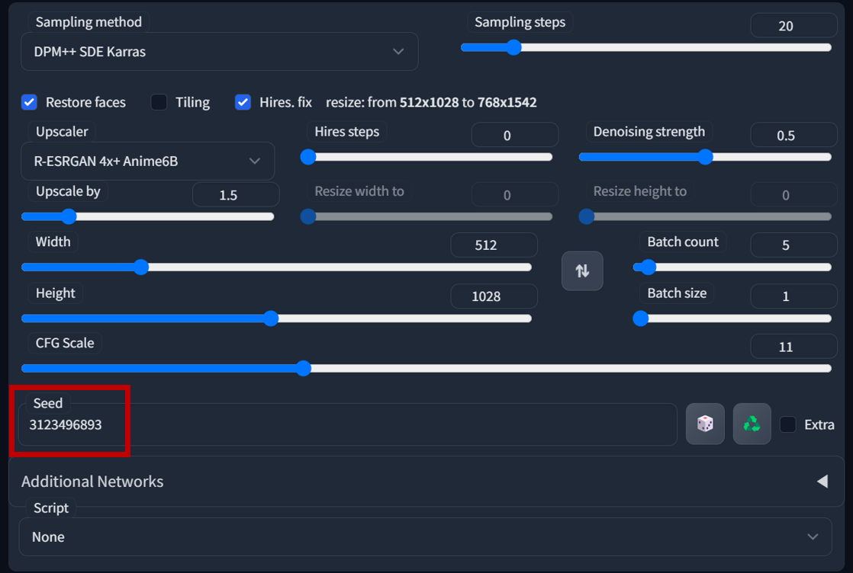The width and height of the screenshot is (853, 573).
Task: Open the Script dropdown showing None
Action: pos(426,536)
